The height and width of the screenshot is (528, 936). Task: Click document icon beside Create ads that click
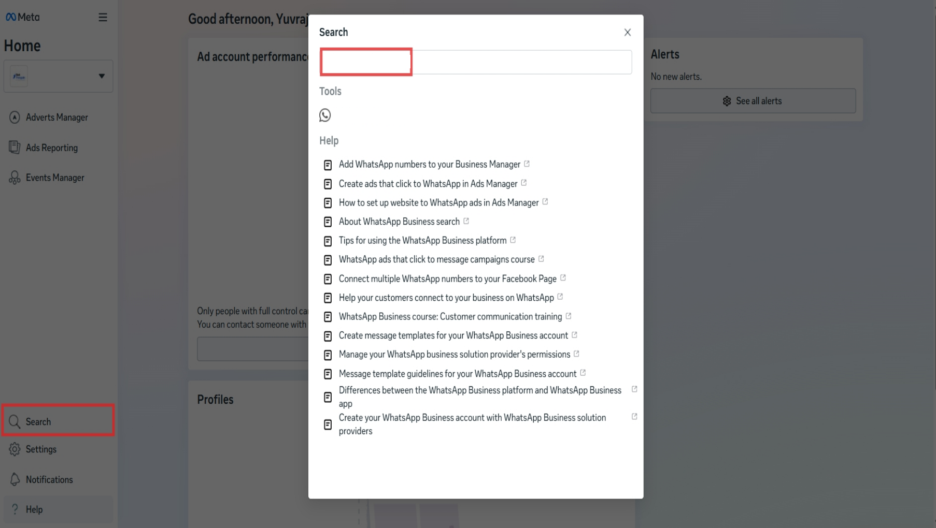tap(328, 184)
